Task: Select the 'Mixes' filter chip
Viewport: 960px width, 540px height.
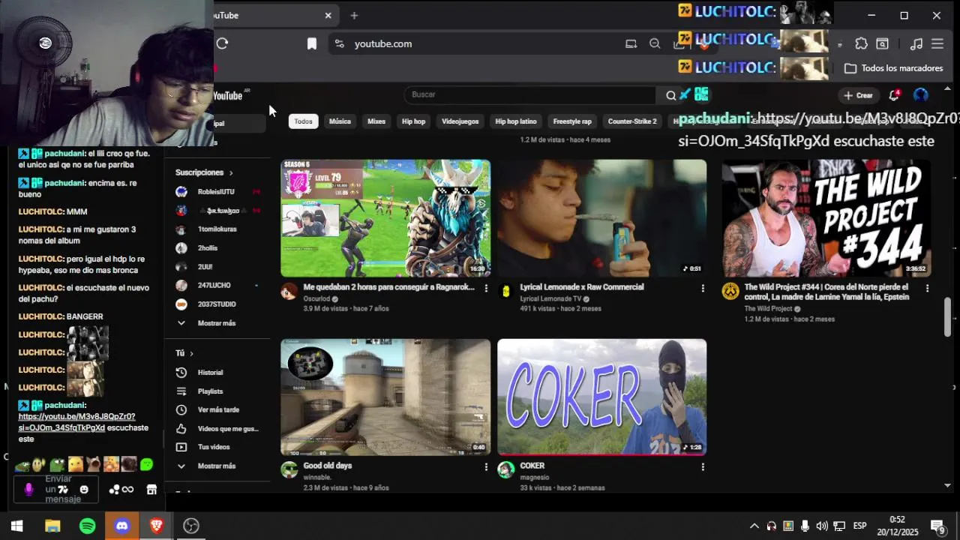Action: coord(376,121)
